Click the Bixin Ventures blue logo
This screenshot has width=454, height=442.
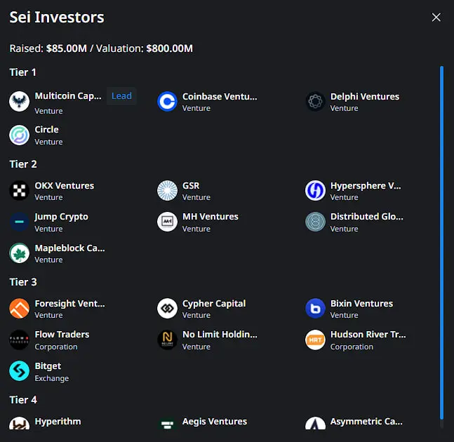(315, 308)
